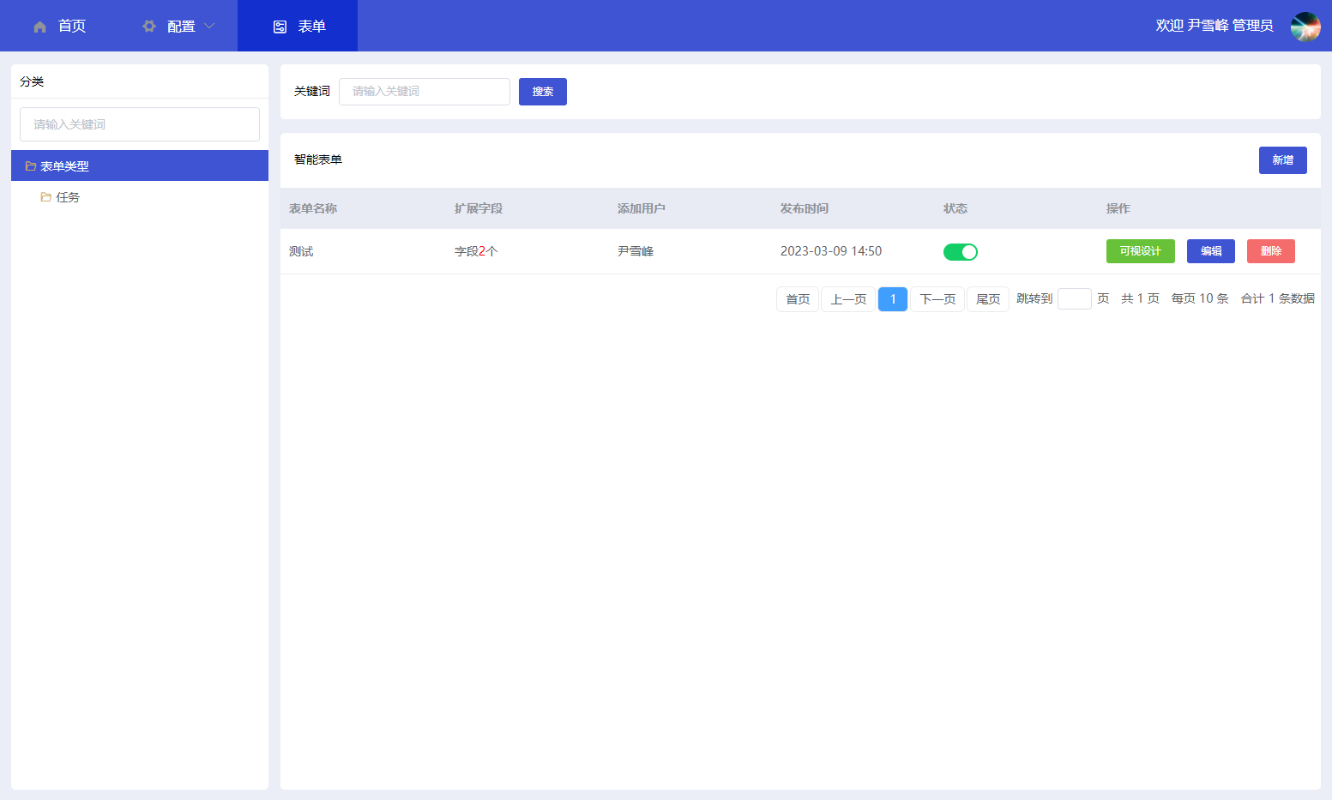1332x800 pixels.
Task: Open 可视设计 for 测试 form
Action: pyautogui.click(x=1140, y=251)
